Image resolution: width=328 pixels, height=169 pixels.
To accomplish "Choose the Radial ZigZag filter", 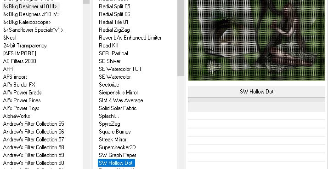I will click(114, 30).
